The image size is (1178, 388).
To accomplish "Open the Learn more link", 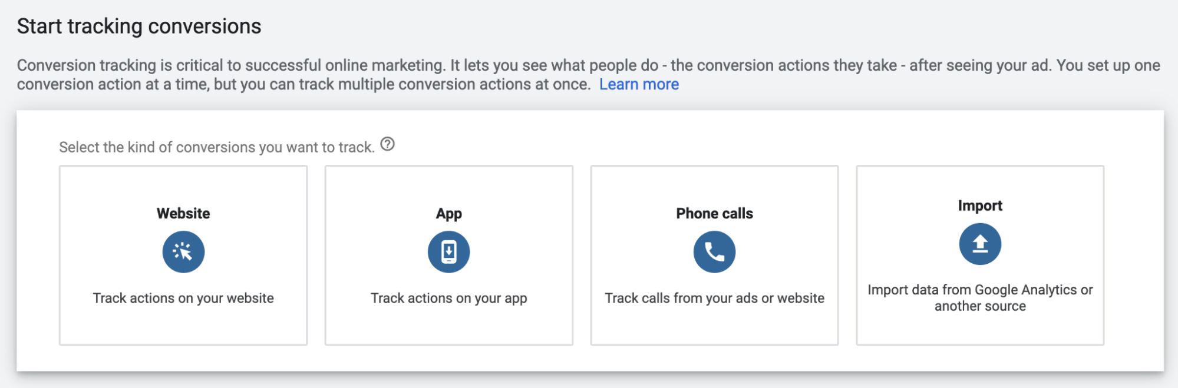I will (639, 84).
